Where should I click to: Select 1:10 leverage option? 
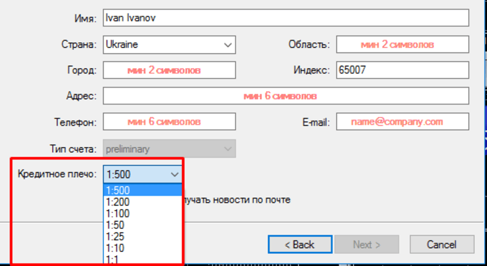pos(142,248)
